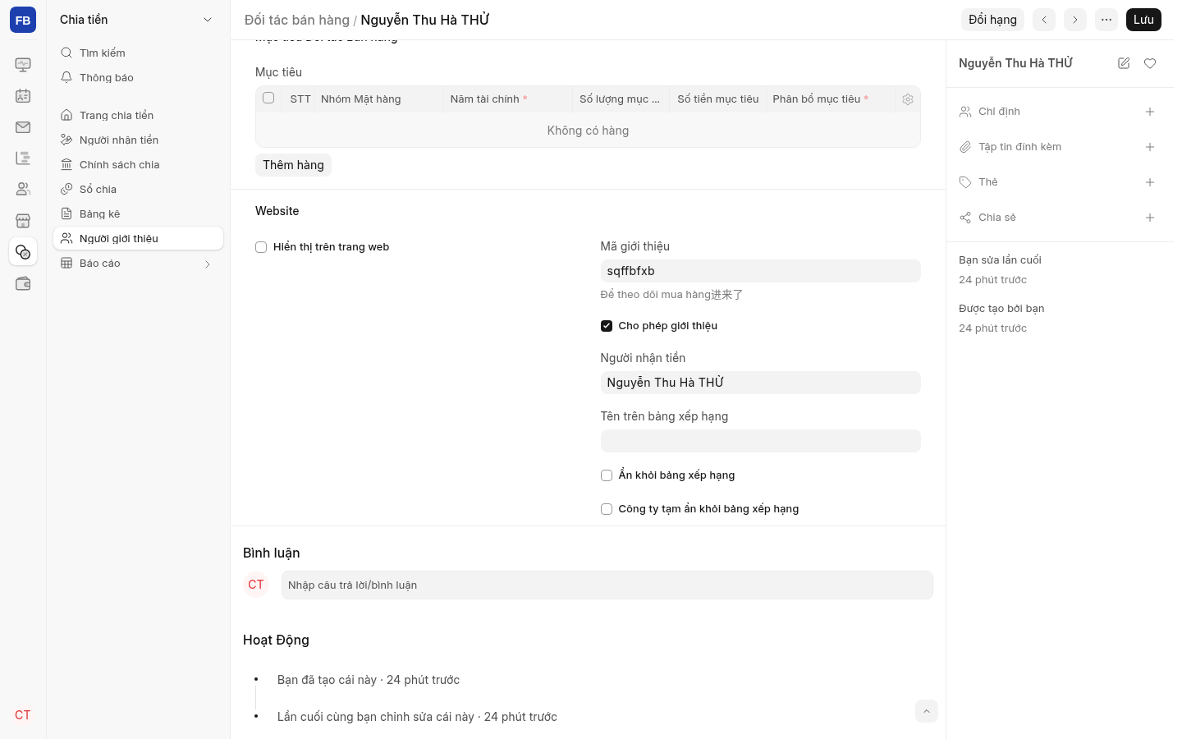Viewport: 1182px width, 739px height.
Task: Focus the Tên trên bảng xếp hạng field
Action: coord(761,441)
